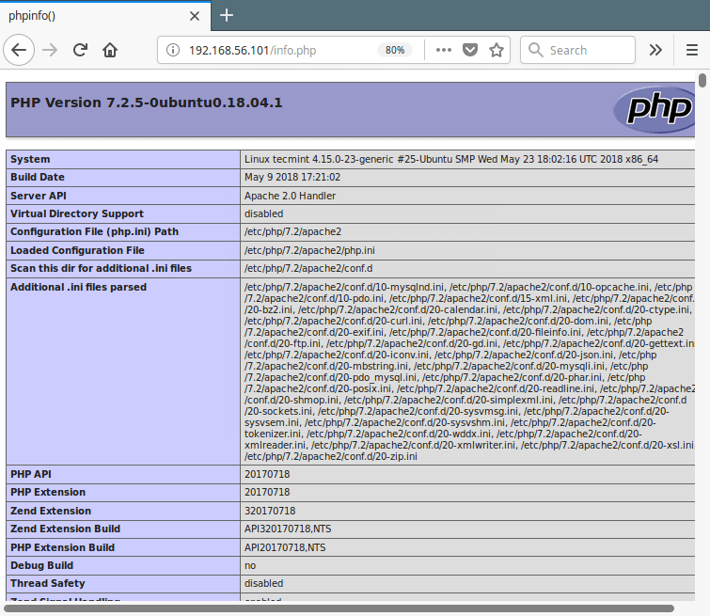Reload the current page
710x616 pixels.
click(80, 50)
